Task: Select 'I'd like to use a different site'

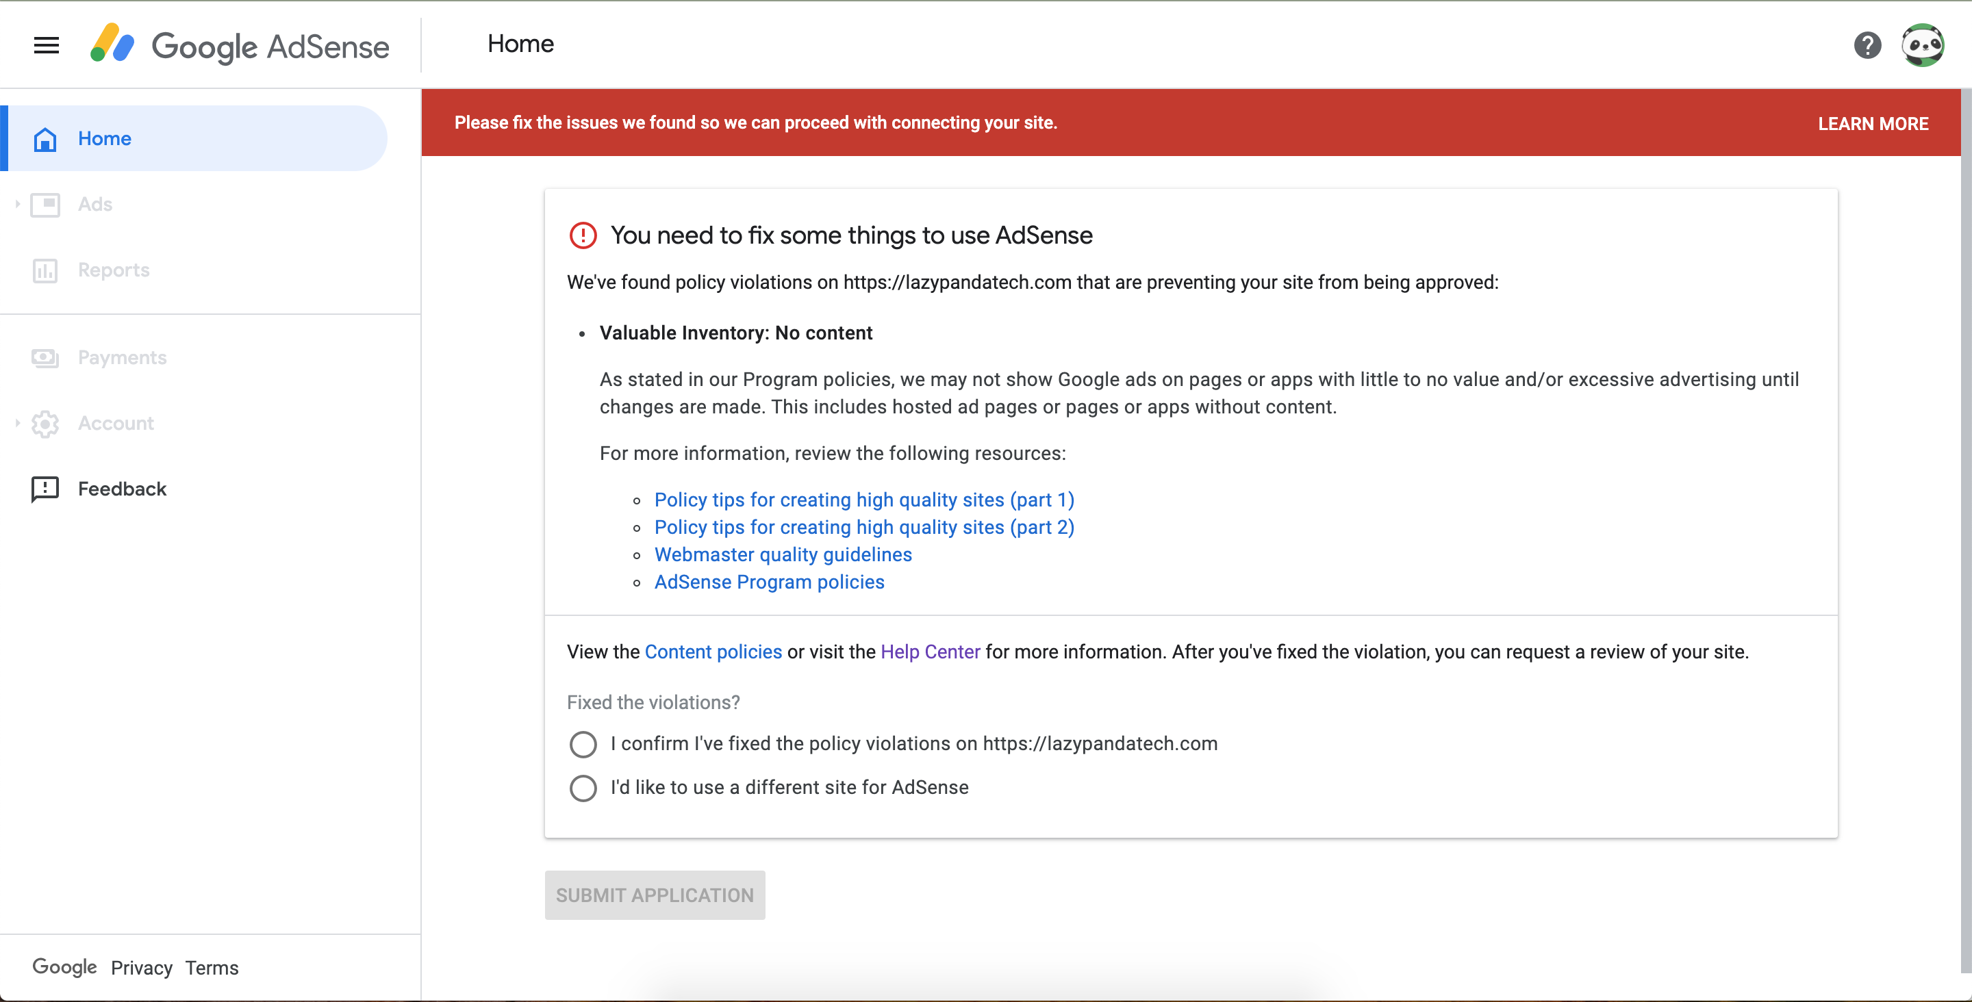Action: coord(583,787)
